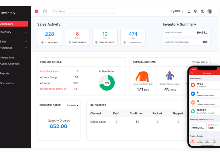Open the recent history clock icon
Image resolution: width=220 pixels, height=156 pixels.
pyautogui.click(x=45, y=11)
